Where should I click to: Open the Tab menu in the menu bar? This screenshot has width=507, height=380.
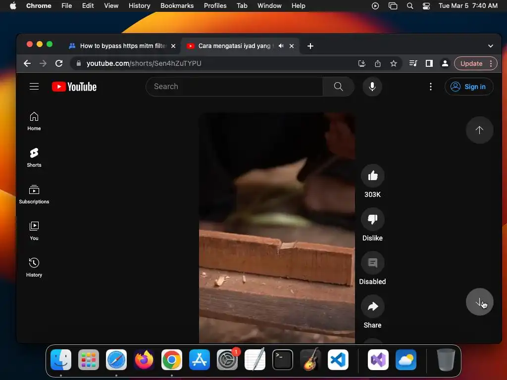click(x=242, y=6)
